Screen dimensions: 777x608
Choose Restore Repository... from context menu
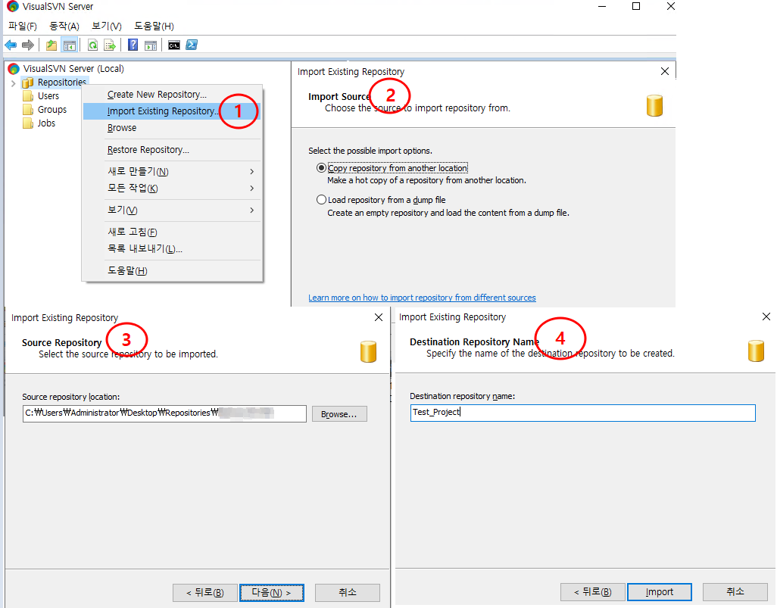[172, 150]
